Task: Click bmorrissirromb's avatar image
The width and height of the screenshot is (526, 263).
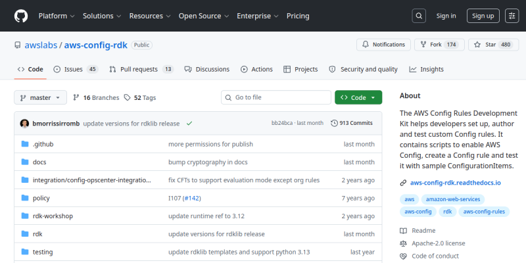Action: [24, 124]
